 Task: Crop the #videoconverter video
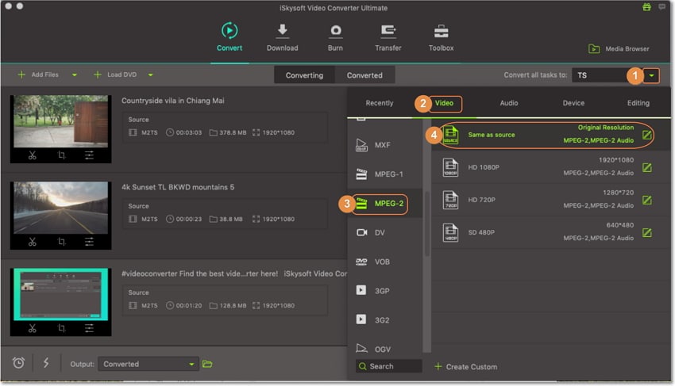61,328
